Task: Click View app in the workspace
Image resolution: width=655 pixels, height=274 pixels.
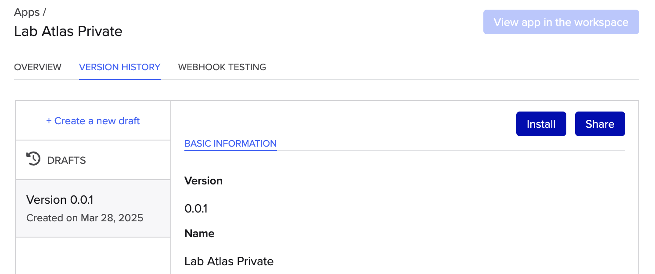Action: pos(561,22)
